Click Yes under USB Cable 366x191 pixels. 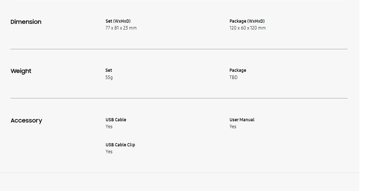109,127
